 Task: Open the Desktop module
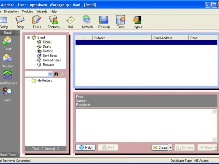click(x=104, y=22)
